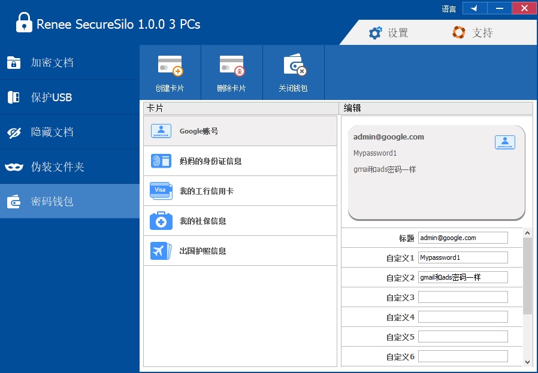Click the empty 自定义4 input field
The height and width of the screenshot is (373, 538).
click(463, 317)
